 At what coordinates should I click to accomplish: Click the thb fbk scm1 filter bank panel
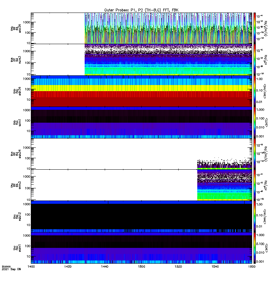click(141, 122)
